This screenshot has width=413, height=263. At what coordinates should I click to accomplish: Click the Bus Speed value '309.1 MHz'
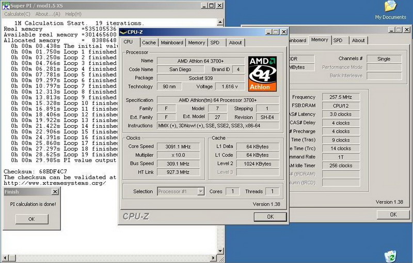178,164
